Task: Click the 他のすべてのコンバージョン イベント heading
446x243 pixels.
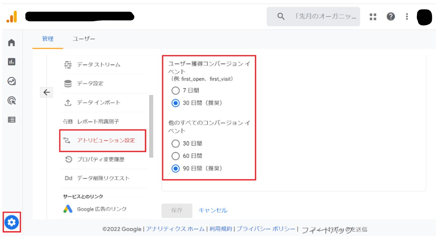Action: tap(209, 127)
